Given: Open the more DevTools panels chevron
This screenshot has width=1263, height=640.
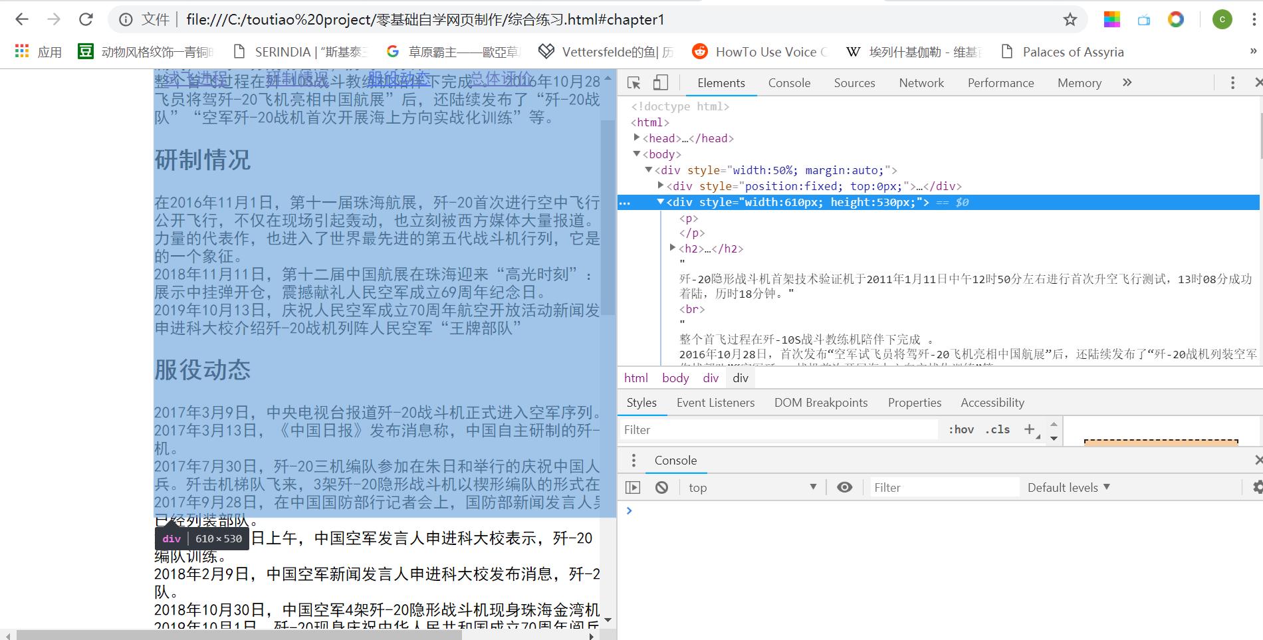Looking at the screenshot, I should [x=1127, y=83].
